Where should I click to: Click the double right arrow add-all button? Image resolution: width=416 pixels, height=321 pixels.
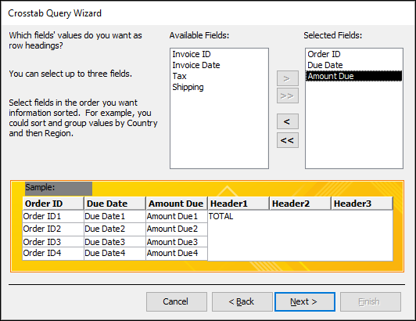point(288,96)
